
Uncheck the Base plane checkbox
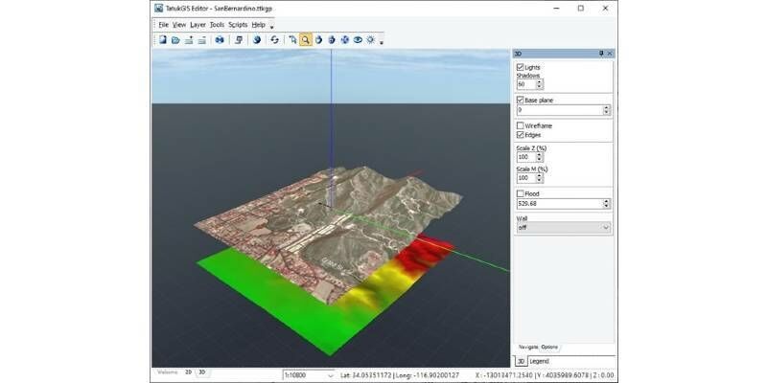point(520,101)
